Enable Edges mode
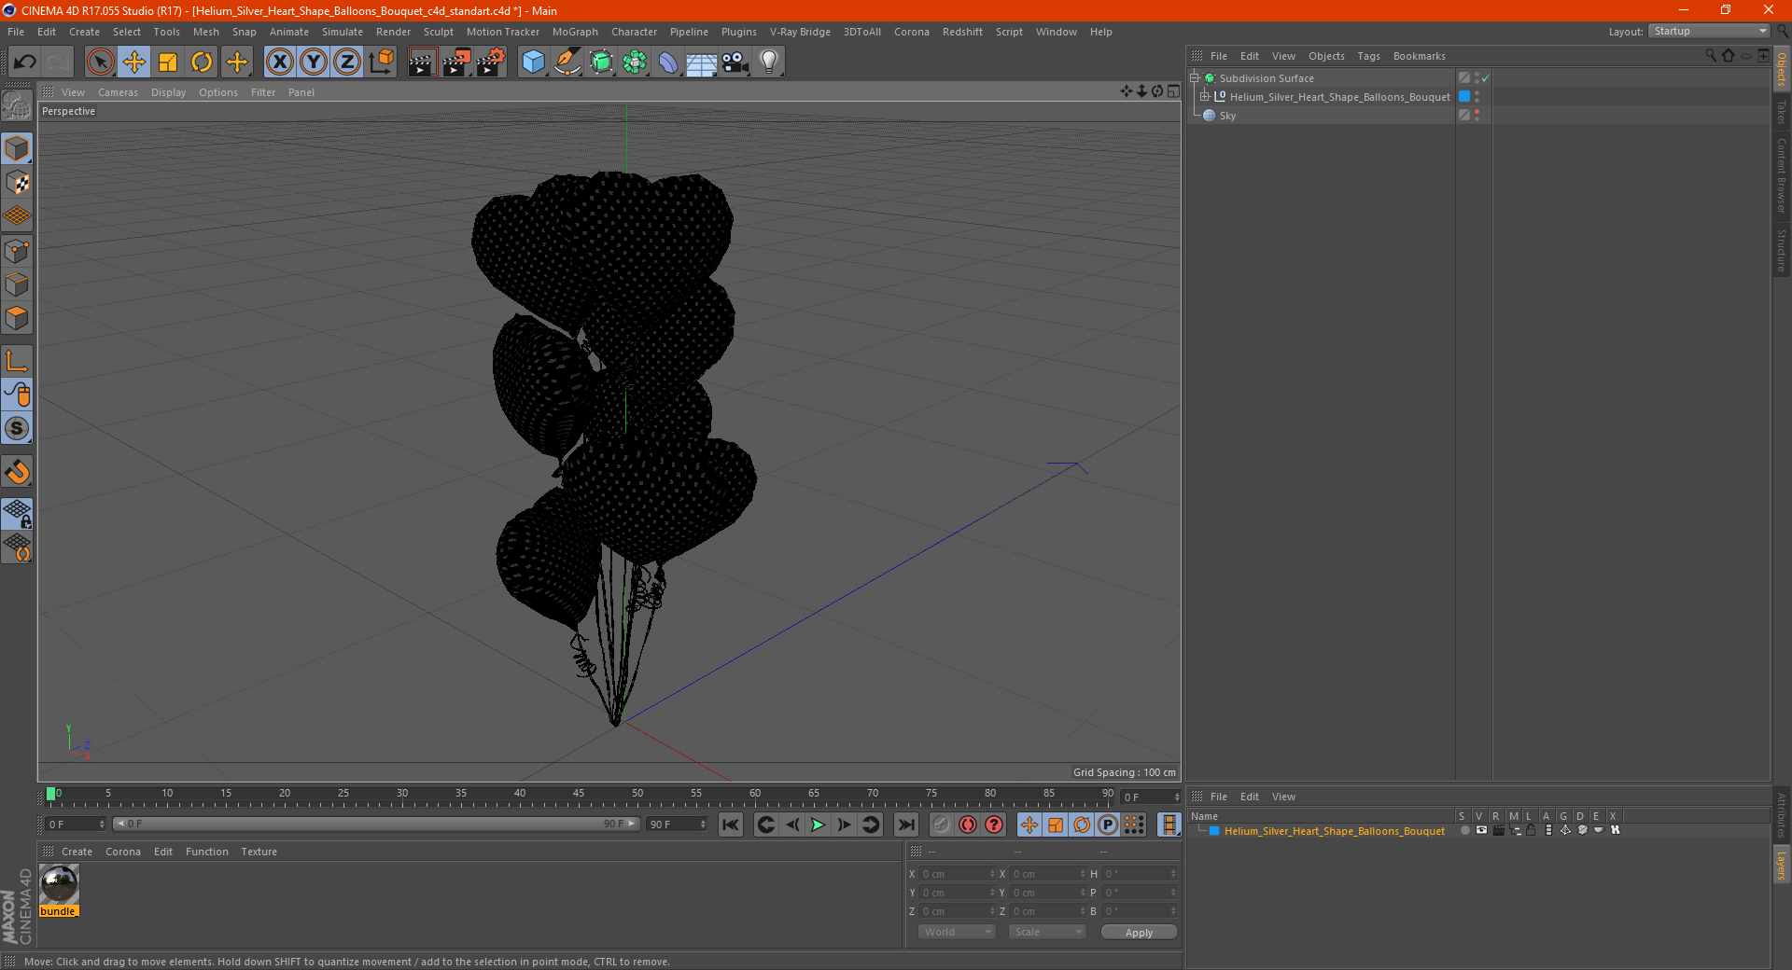Image resolution: width=1792 pixels, height=970 pixels. [17, 284]
